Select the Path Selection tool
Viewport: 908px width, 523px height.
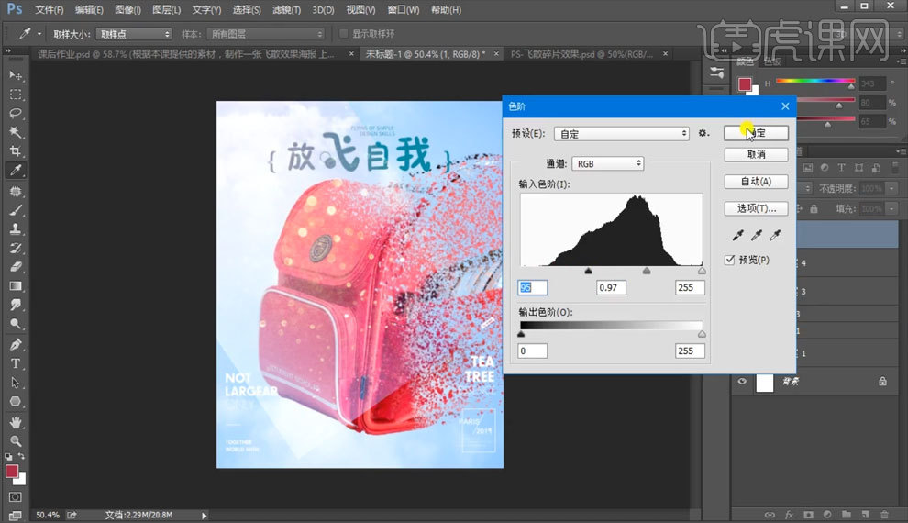point(16,383)
